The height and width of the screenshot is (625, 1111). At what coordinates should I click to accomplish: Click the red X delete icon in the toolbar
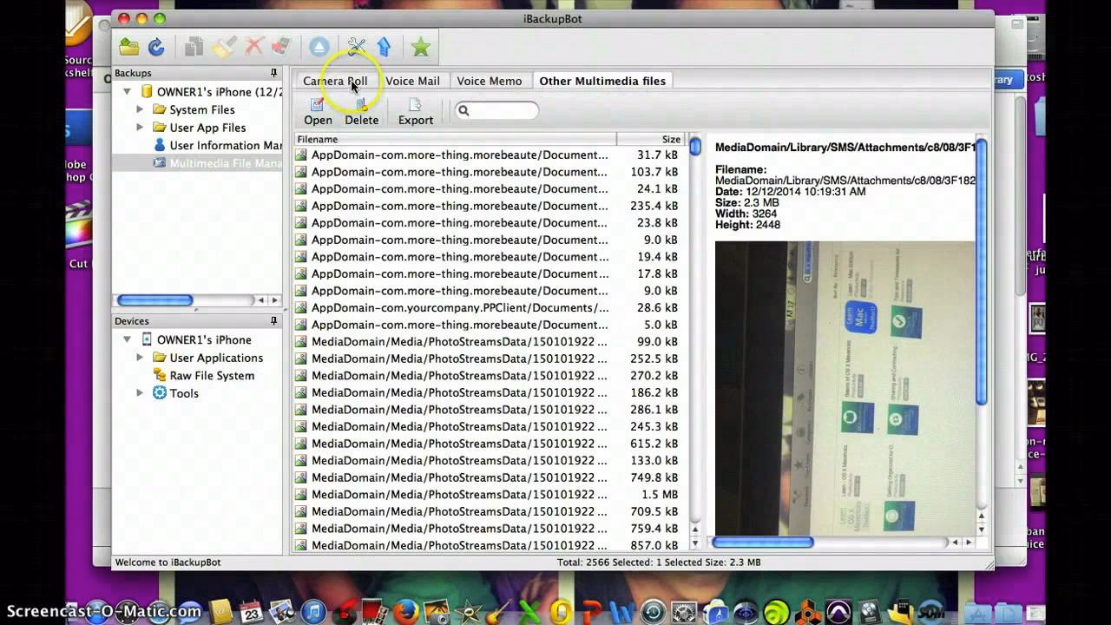coord(253,46)
